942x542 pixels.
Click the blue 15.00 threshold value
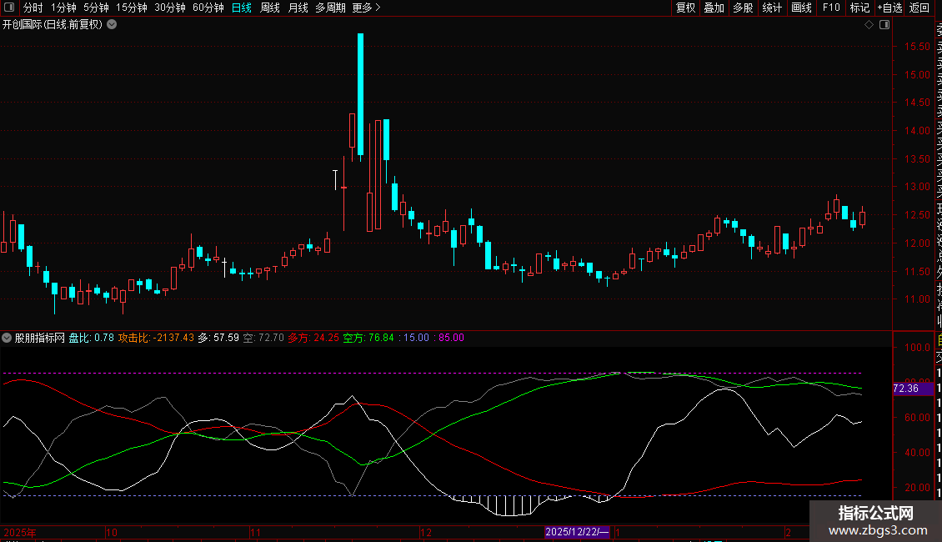pyautogui.click(x=416, y=338)
